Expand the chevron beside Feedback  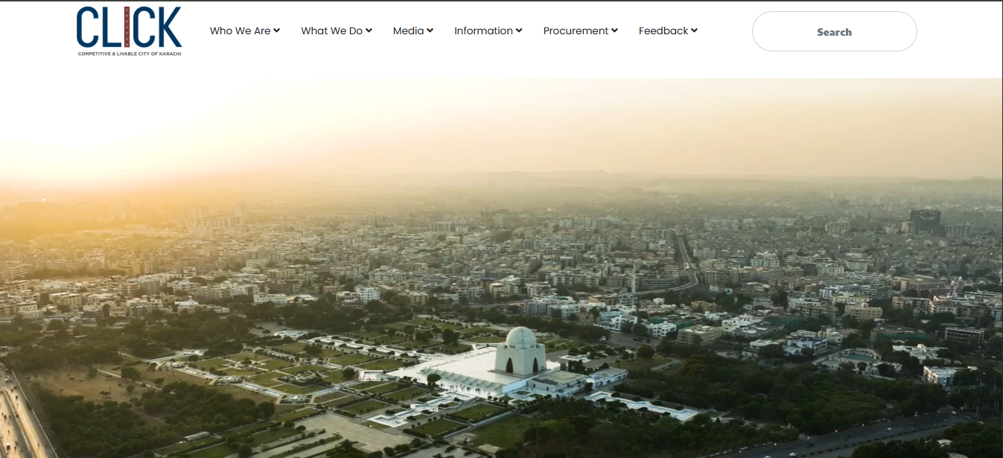click(693, 31)
